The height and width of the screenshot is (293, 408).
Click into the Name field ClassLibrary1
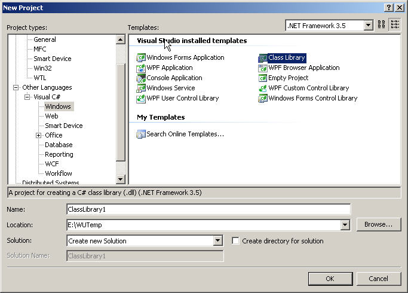click(208, 209)
